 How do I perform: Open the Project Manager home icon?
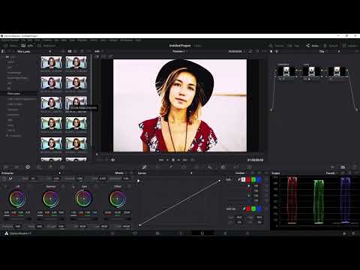point(344,233)
